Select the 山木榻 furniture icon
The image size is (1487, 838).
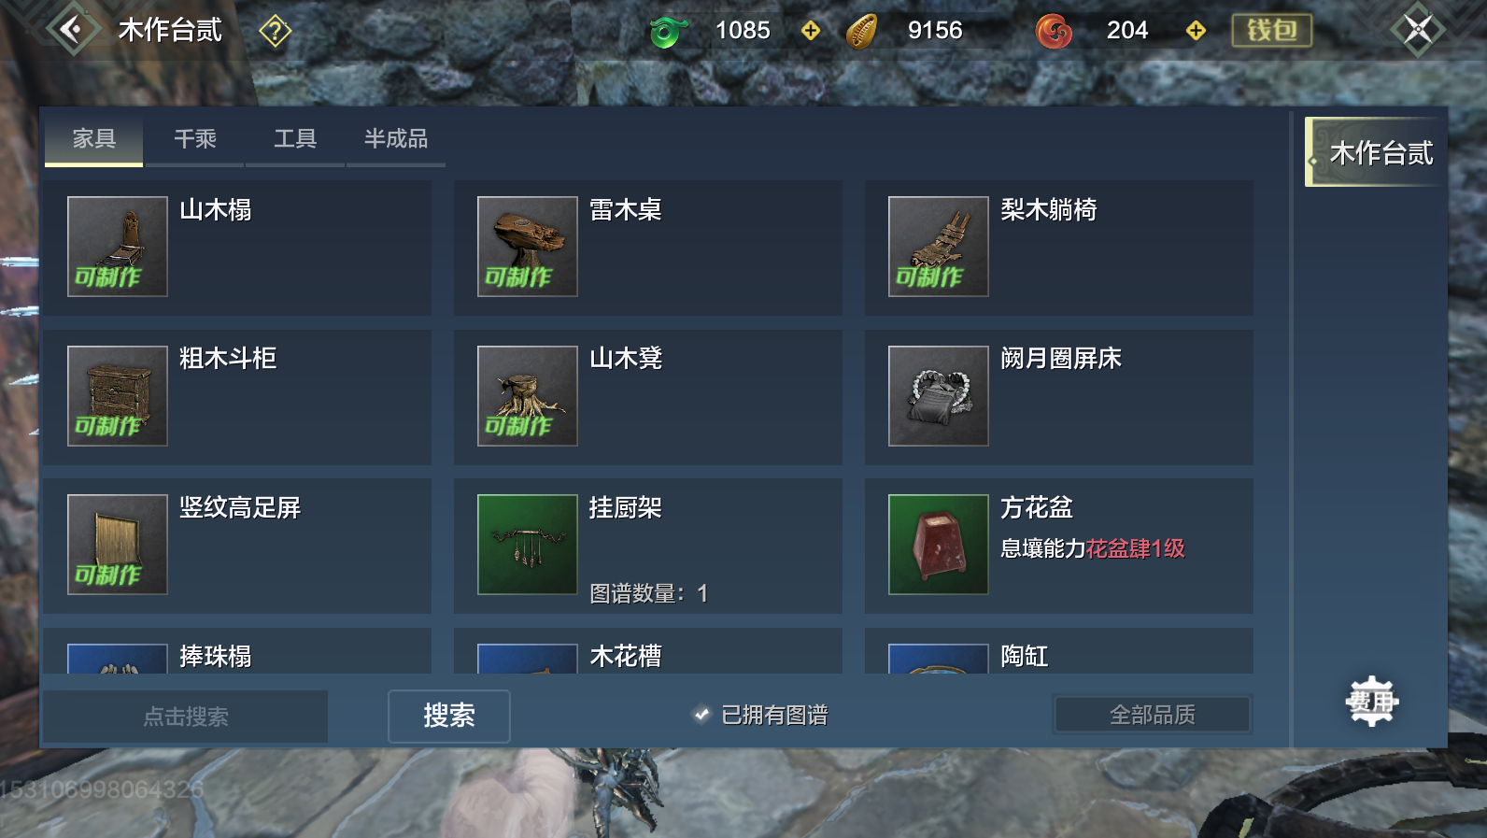click(x=118, y=247)
